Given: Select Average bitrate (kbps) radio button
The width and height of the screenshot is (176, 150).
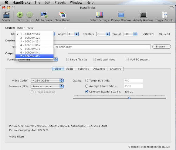Looking at the screenshot, I should click(87, 86).
